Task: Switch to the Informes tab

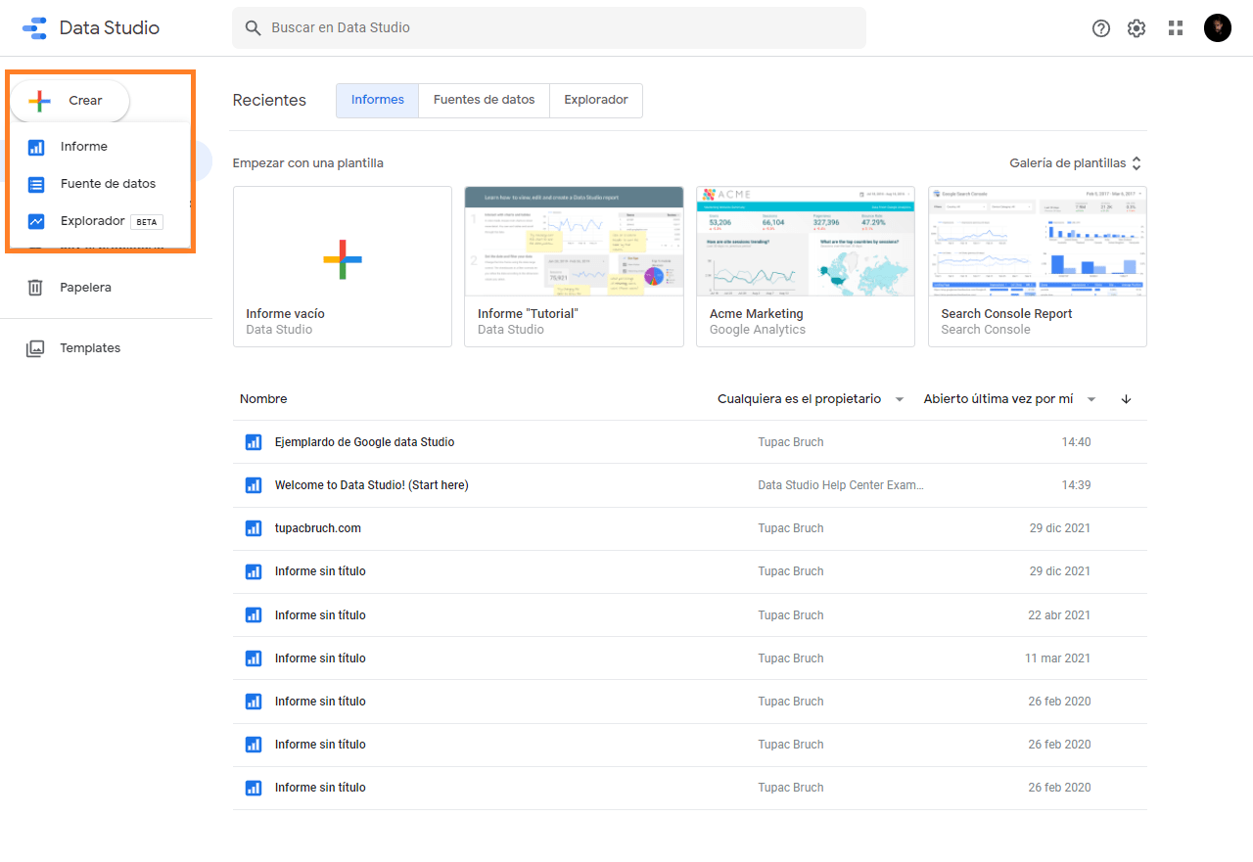Action: pos(378,101)
